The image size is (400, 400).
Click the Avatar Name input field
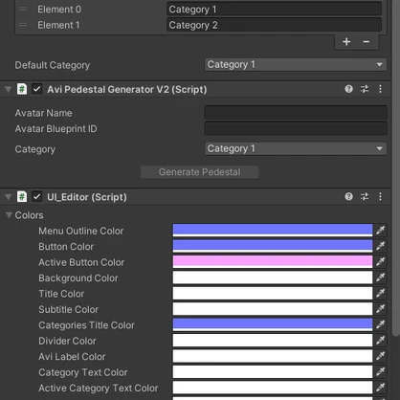pyautogui.click(x=296, y=113)
